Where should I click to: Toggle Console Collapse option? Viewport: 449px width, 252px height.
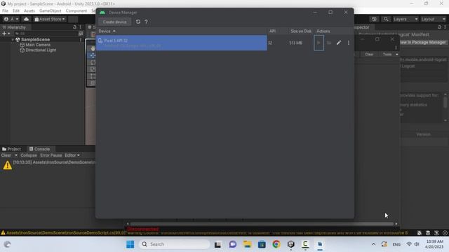tap(29, 155)
